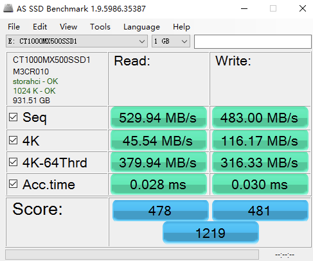Open the Tools menu
Image resolution: width=313 pixels, height=261 pixels.
tap(100, 27)
